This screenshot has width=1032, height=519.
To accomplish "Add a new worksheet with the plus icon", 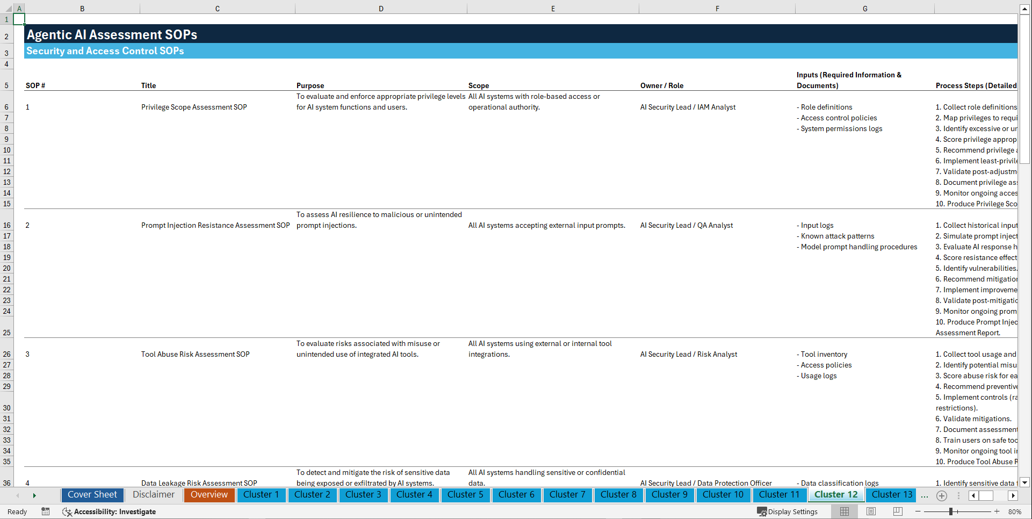I will (941, 495).
